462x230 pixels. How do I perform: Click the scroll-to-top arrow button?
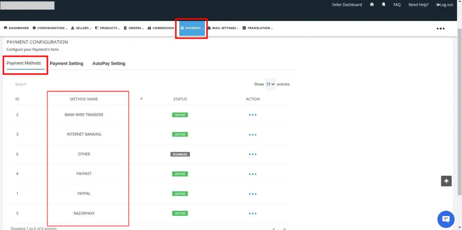[x=446, y=181]
